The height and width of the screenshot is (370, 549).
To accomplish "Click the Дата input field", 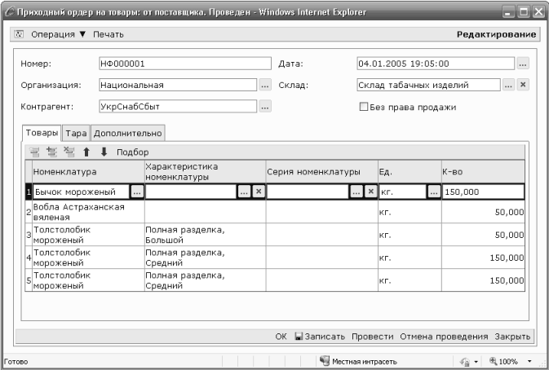I will tap(436, 64).
